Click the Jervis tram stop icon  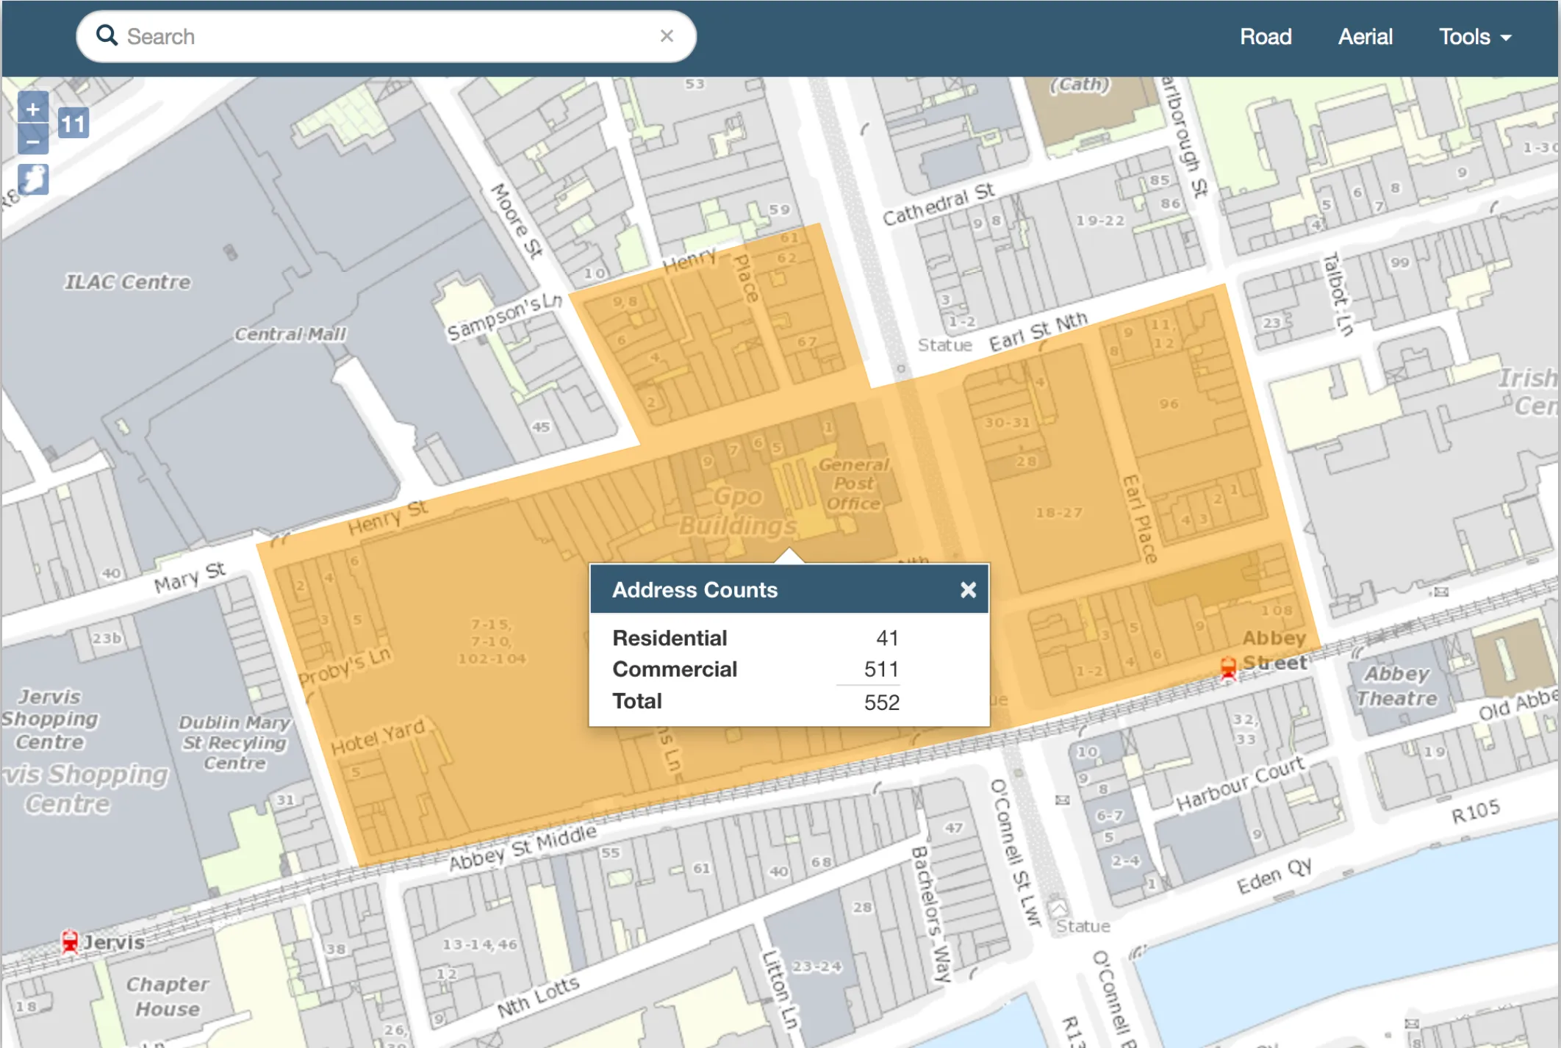70,941
